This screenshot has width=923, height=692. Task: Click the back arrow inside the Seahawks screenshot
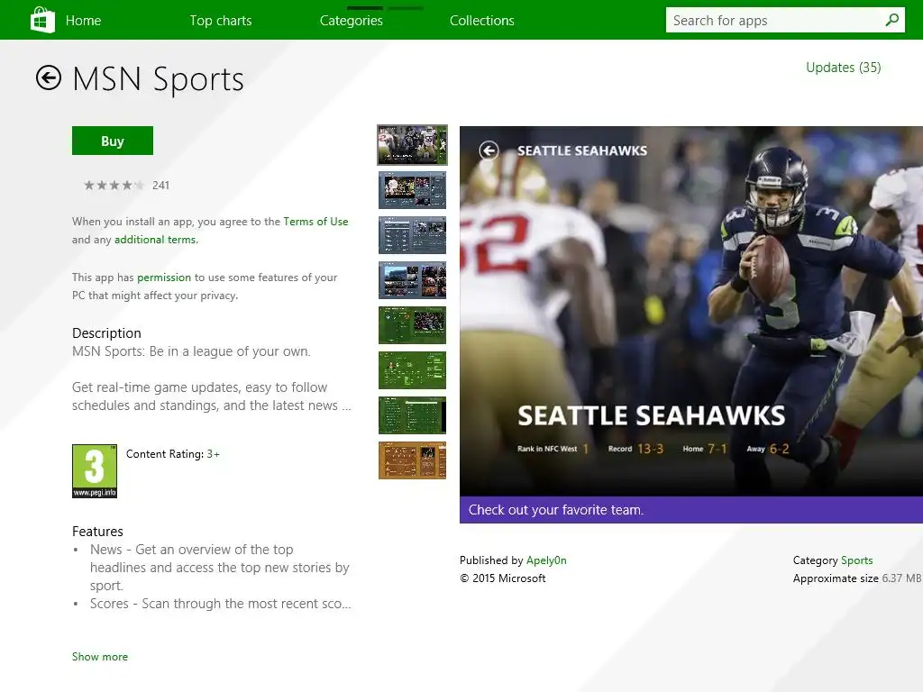[x=488, y=150]
